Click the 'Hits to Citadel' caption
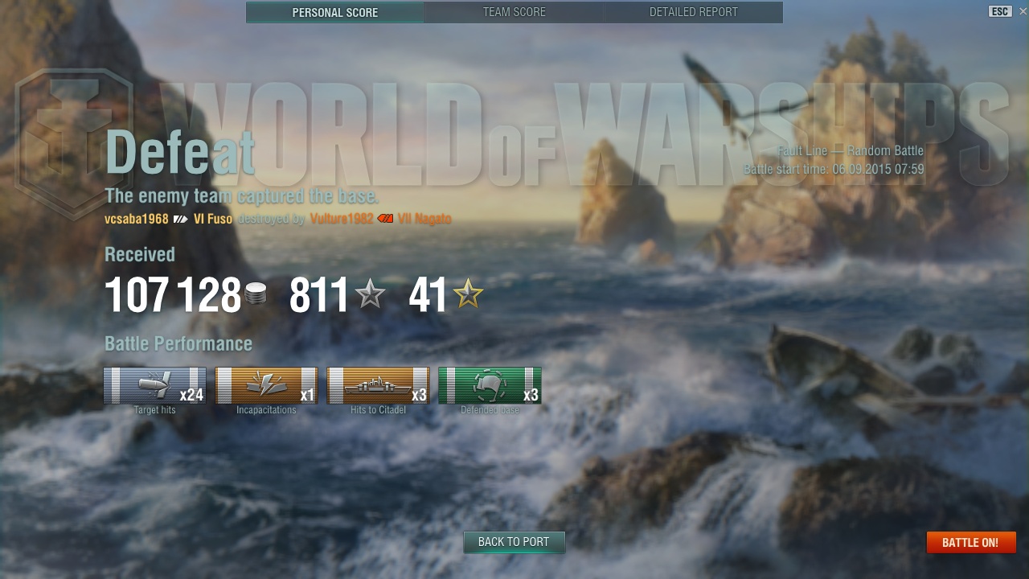This screenshot has height=579, width=1029. (378, 410)
